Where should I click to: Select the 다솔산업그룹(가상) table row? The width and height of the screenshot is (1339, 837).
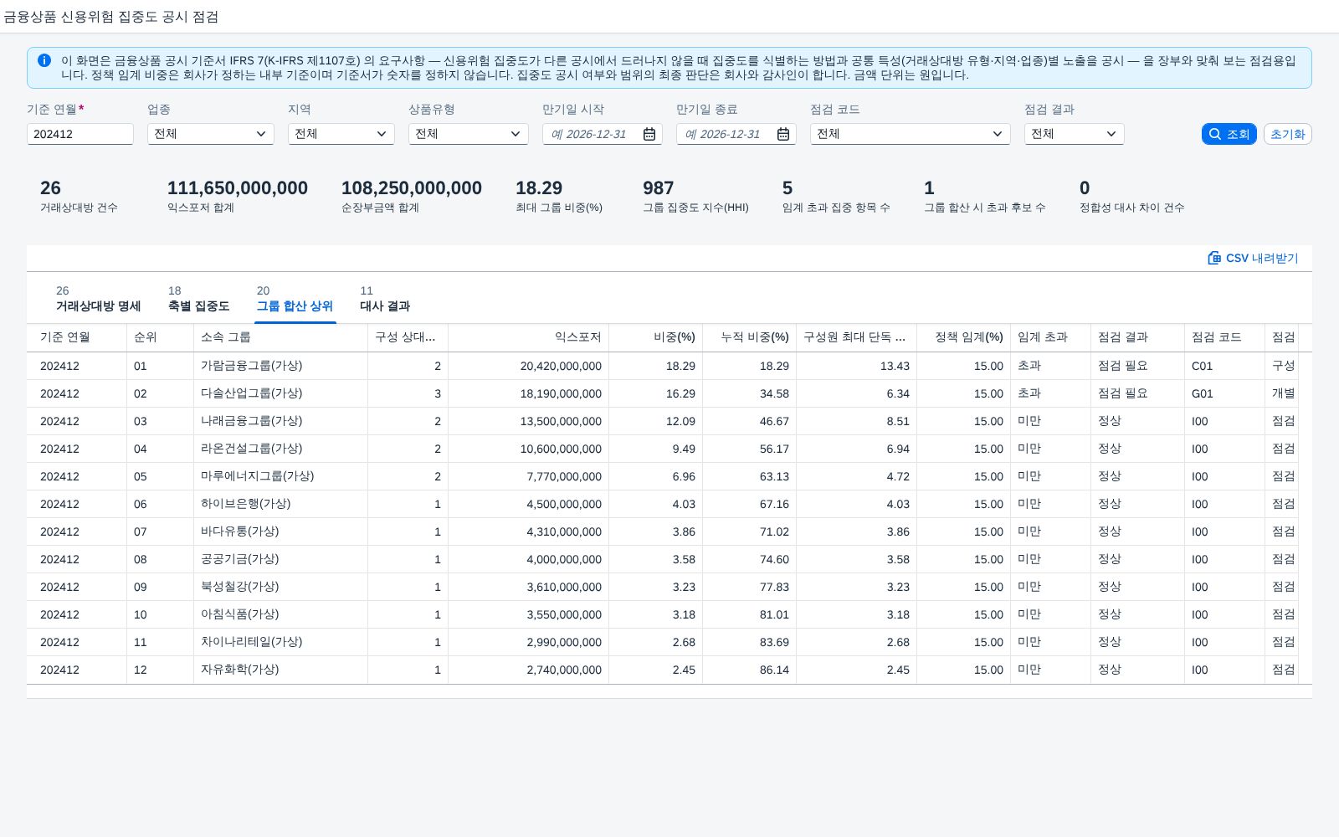pos(669,393)
